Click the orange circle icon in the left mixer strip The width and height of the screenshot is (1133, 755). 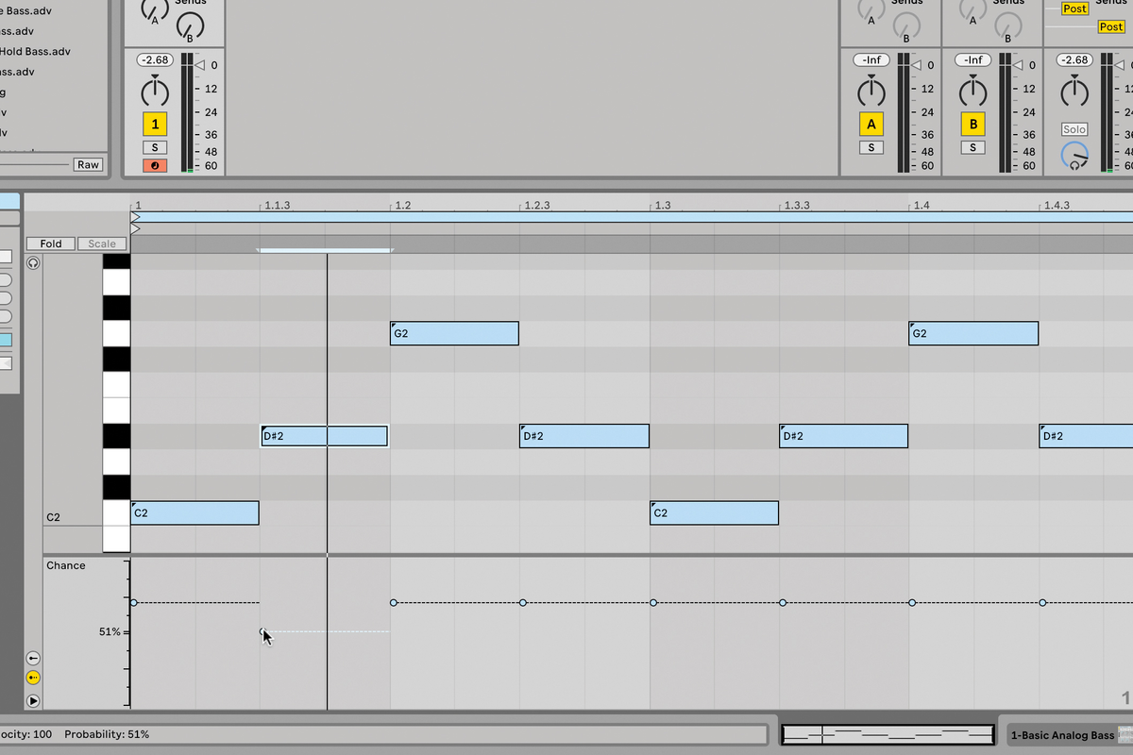coord(155,165)
